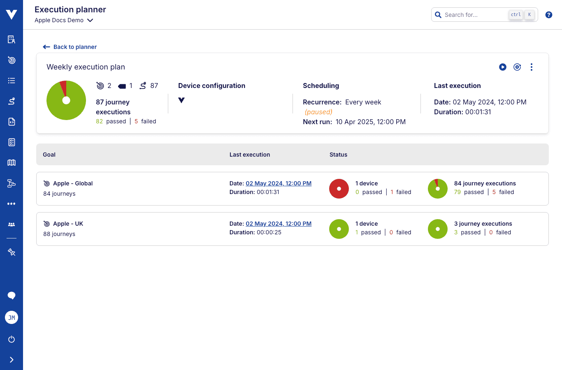This screenshot has height=370, width=562.
Task: Select the list view icon in the sidebar
Action: pyautogui.click(x=11, y=81)
